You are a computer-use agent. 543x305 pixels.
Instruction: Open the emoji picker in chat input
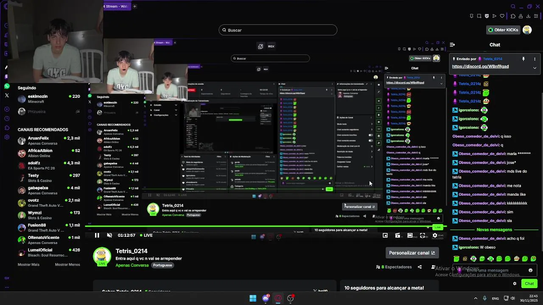pos(530,270)
